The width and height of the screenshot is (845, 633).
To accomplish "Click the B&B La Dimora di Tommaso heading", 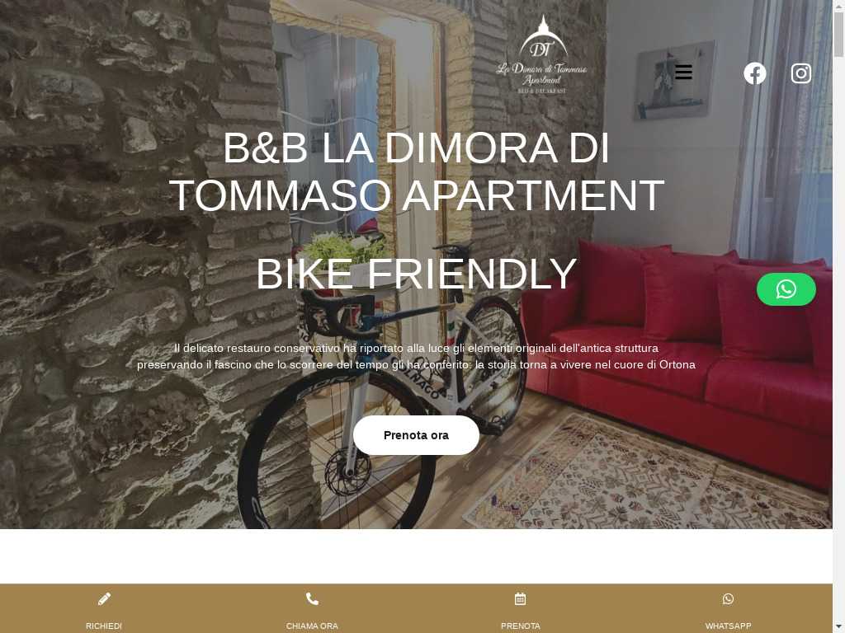I will click(416, 171).
